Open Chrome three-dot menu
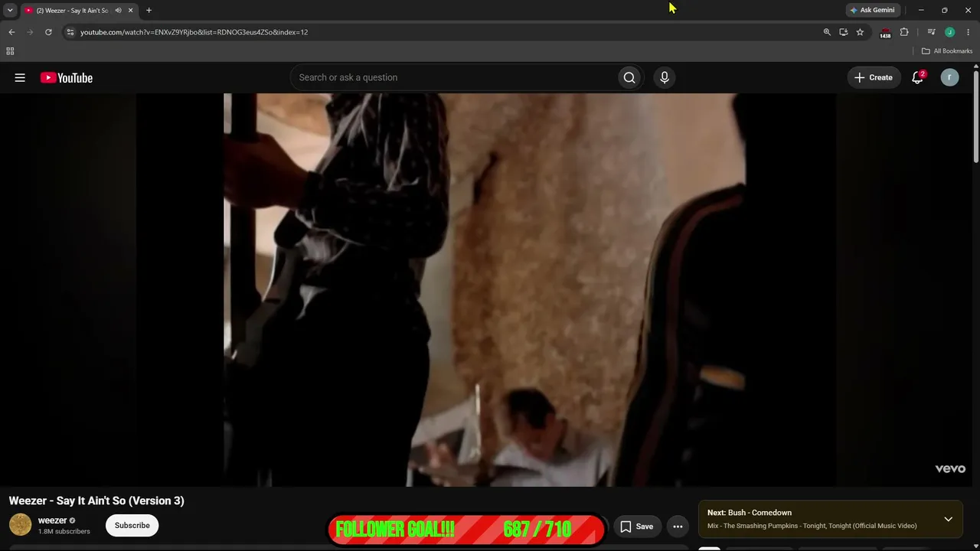 968,32
